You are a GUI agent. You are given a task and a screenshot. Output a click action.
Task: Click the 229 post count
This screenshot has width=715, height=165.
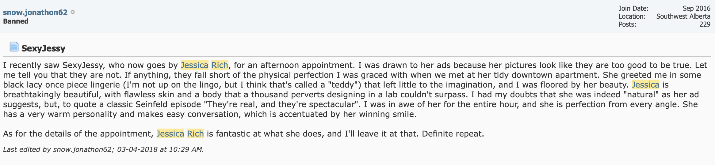tap(705, 24)
